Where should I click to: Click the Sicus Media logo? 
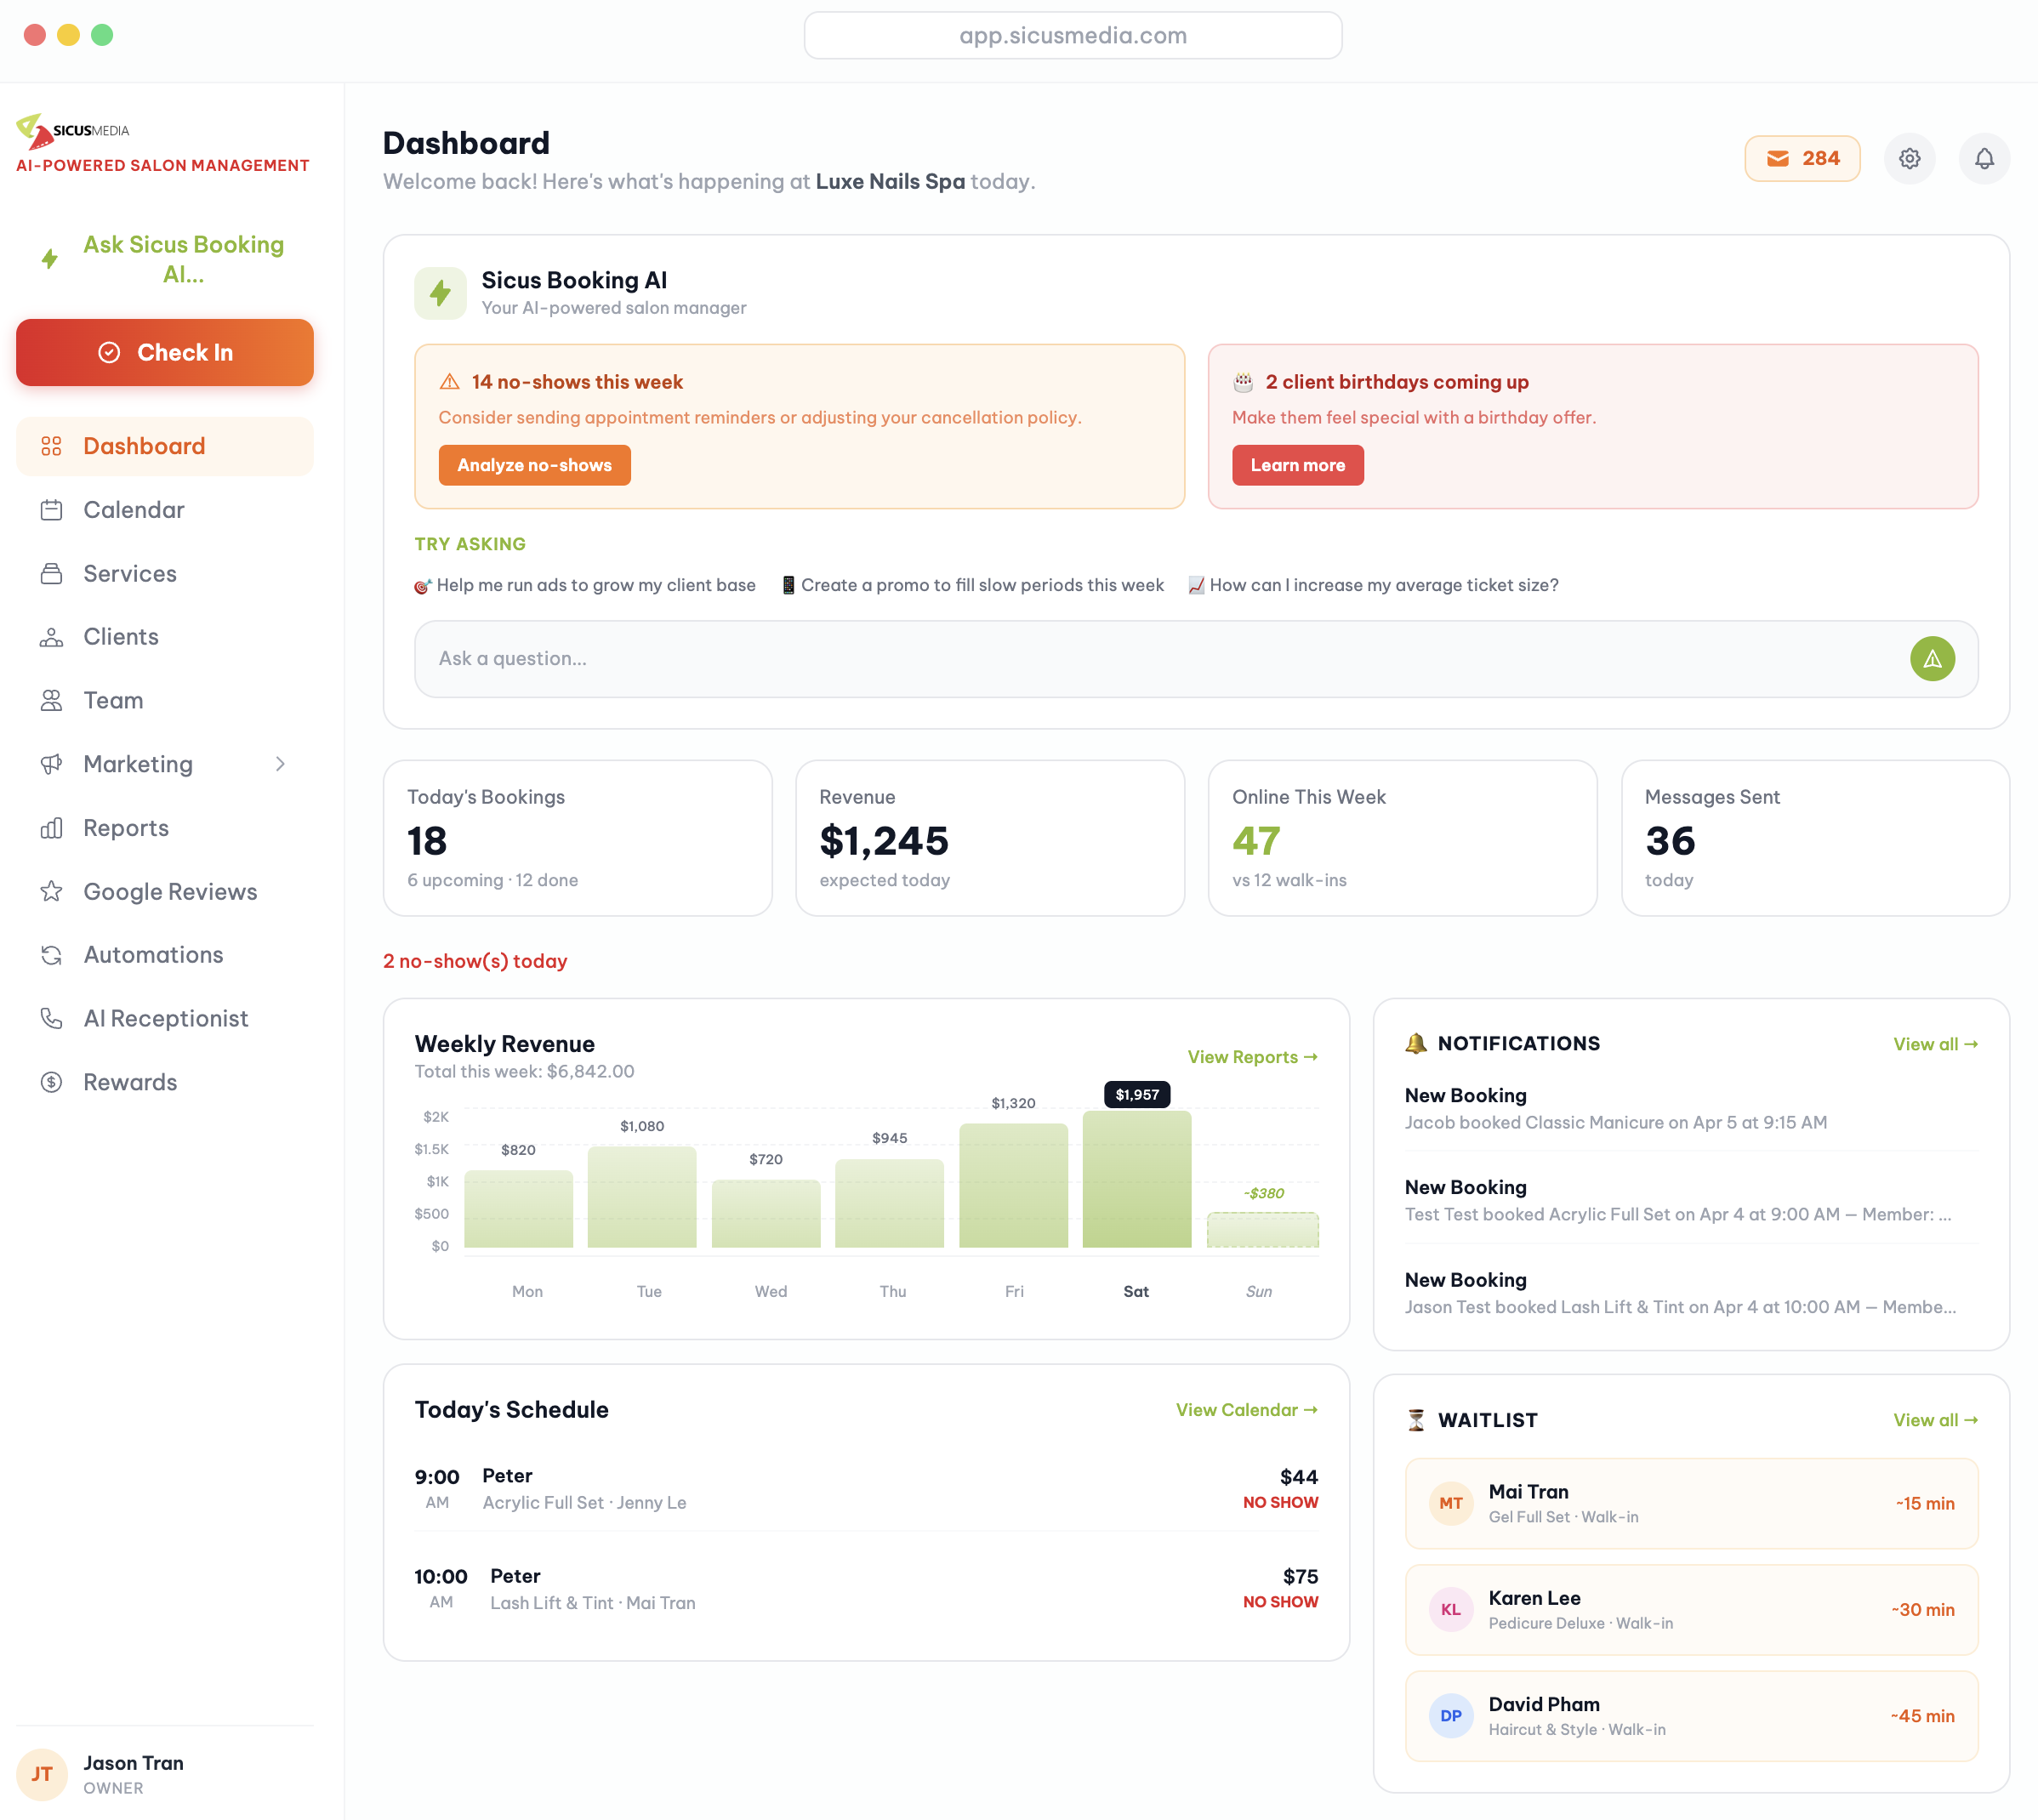pos(73,130)
